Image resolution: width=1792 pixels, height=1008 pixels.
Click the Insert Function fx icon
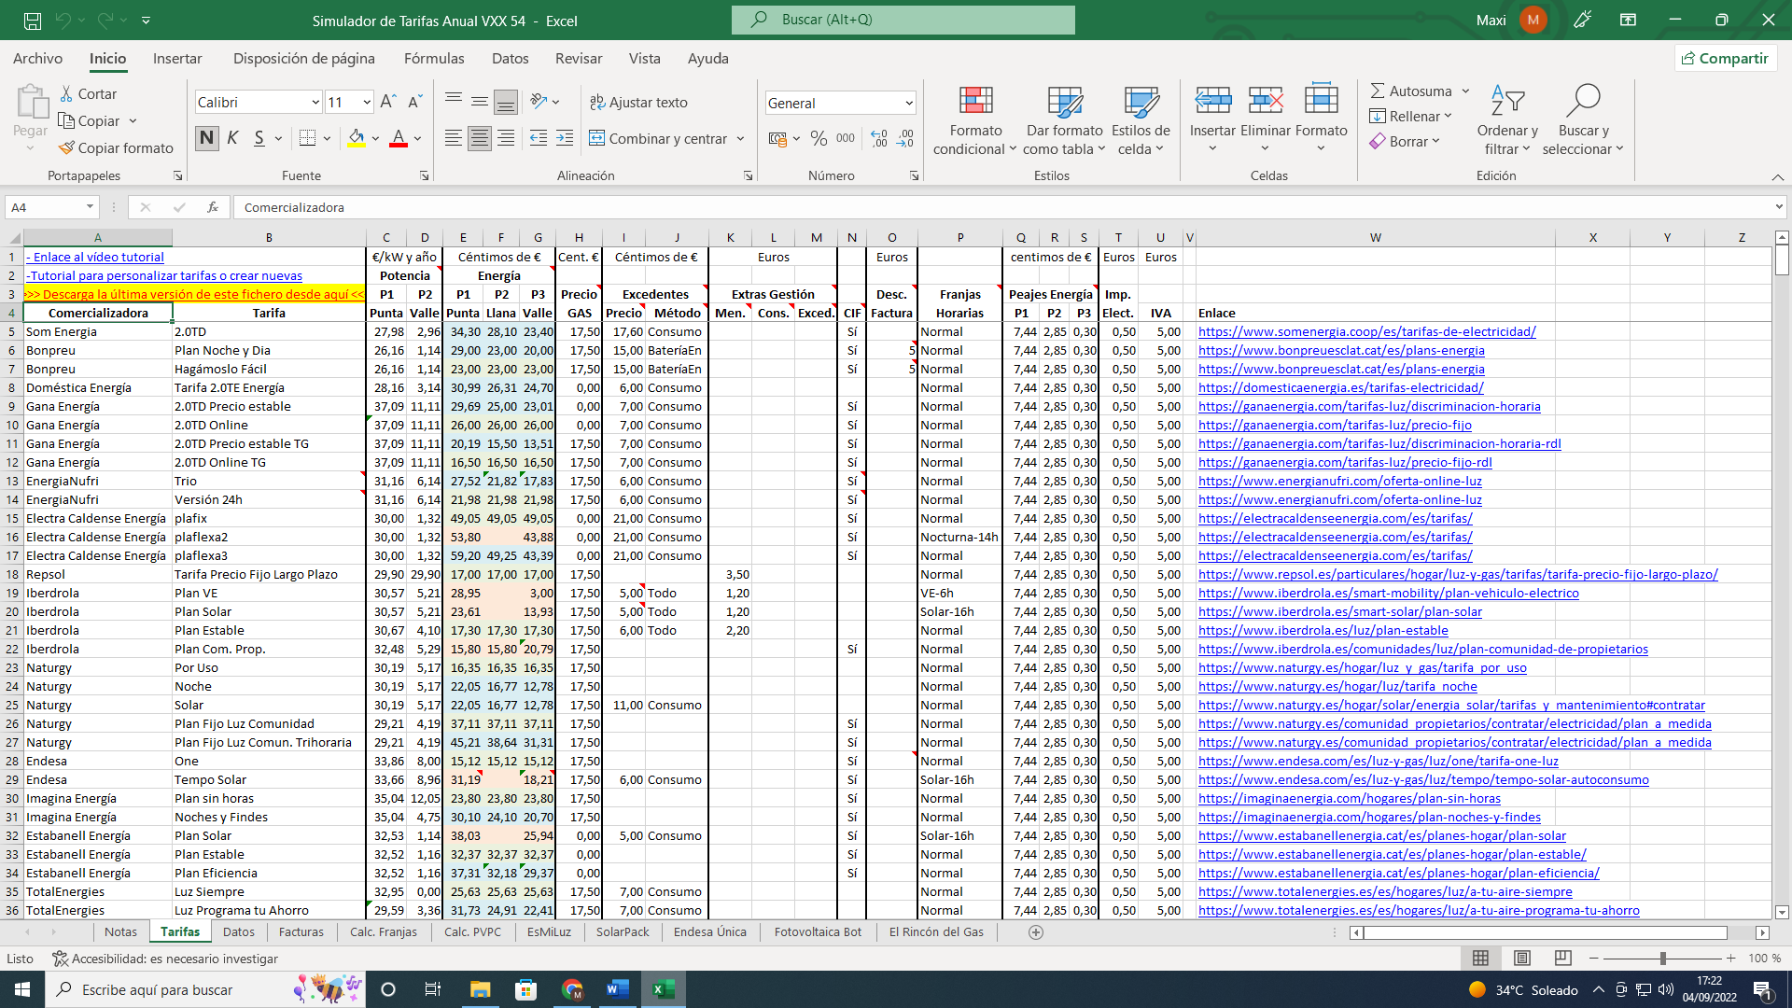(213, 207)
